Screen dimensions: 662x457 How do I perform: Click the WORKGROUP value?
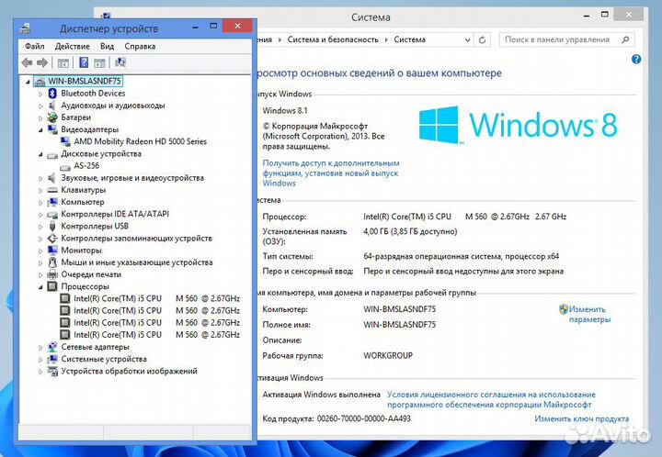(x=388, y=355)
